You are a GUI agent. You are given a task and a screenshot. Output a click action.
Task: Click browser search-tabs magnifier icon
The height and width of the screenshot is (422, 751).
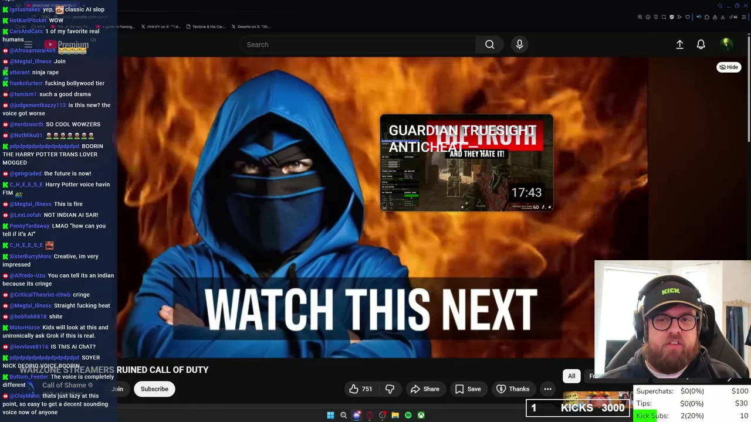pos(720,6)
